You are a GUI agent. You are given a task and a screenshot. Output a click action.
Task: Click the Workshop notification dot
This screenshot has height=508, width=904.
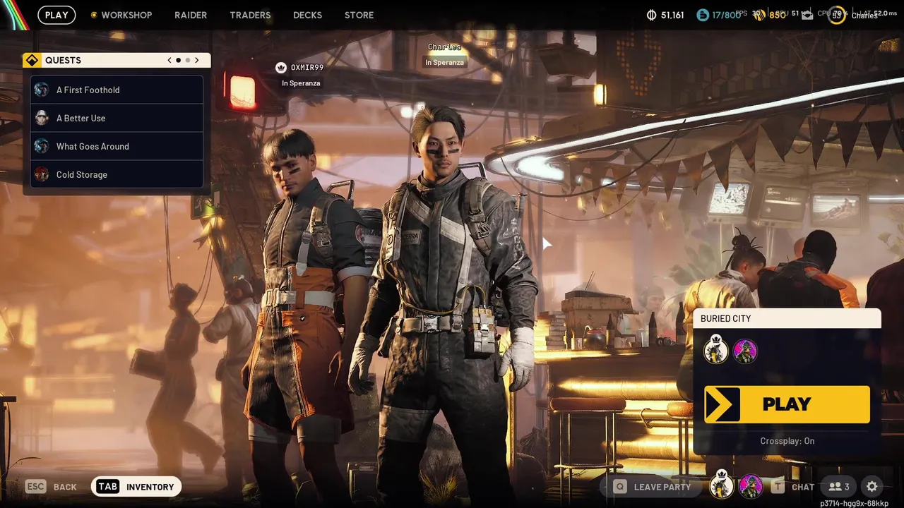[x=94, y=15]
